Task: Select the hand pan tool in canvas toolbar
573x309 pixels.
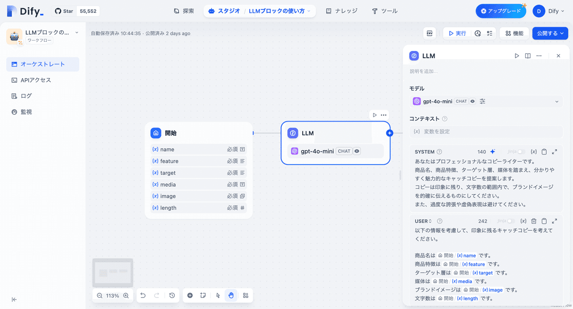Action: [231, 296]
